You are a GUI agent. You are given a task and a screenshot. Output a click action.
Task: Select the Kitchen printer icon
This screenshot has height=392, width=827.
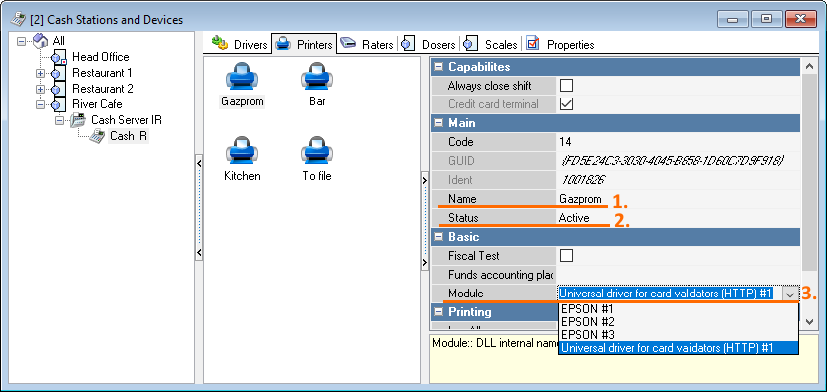242,151
